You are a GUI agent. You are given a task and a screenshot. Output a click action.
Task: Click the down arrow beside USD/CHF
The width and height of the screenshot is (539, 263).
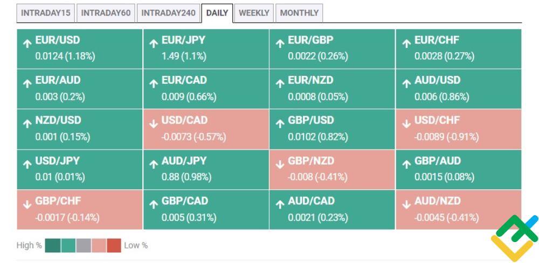pos(406,124)
